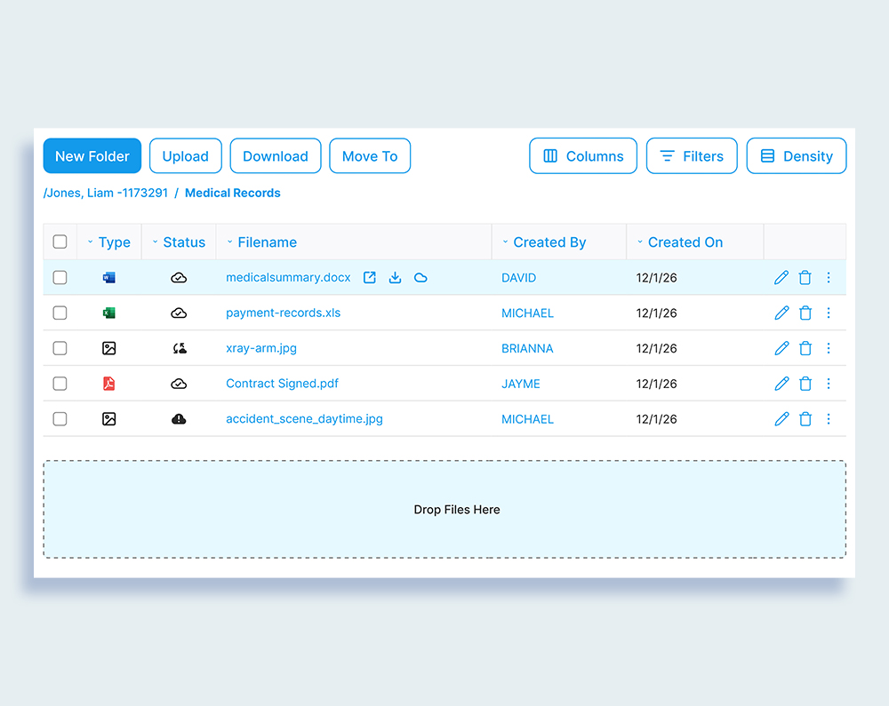Click cloud icon beside medicalsummary.docx filename
The height and width of the screenshot is (706, 889).
421,278
